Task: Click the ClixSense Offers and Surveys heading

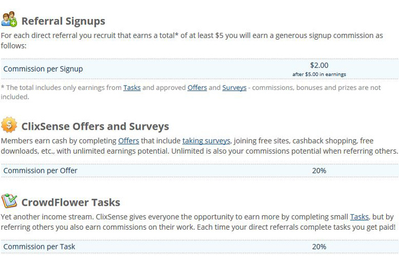Action: [x=95, y=126]
